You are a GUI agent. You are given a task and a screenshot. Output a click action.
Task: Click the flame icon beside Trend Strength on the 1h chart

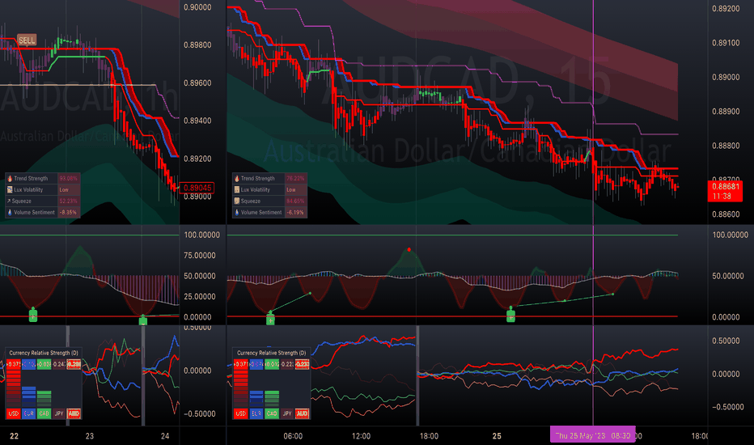coord(9,179)
